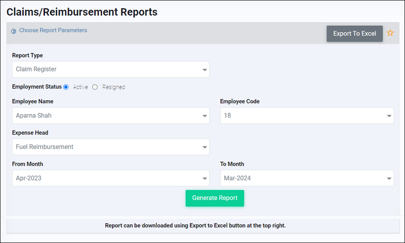Click the To Month field label
The height and width of the screenshot is (243, 405).
232,164
